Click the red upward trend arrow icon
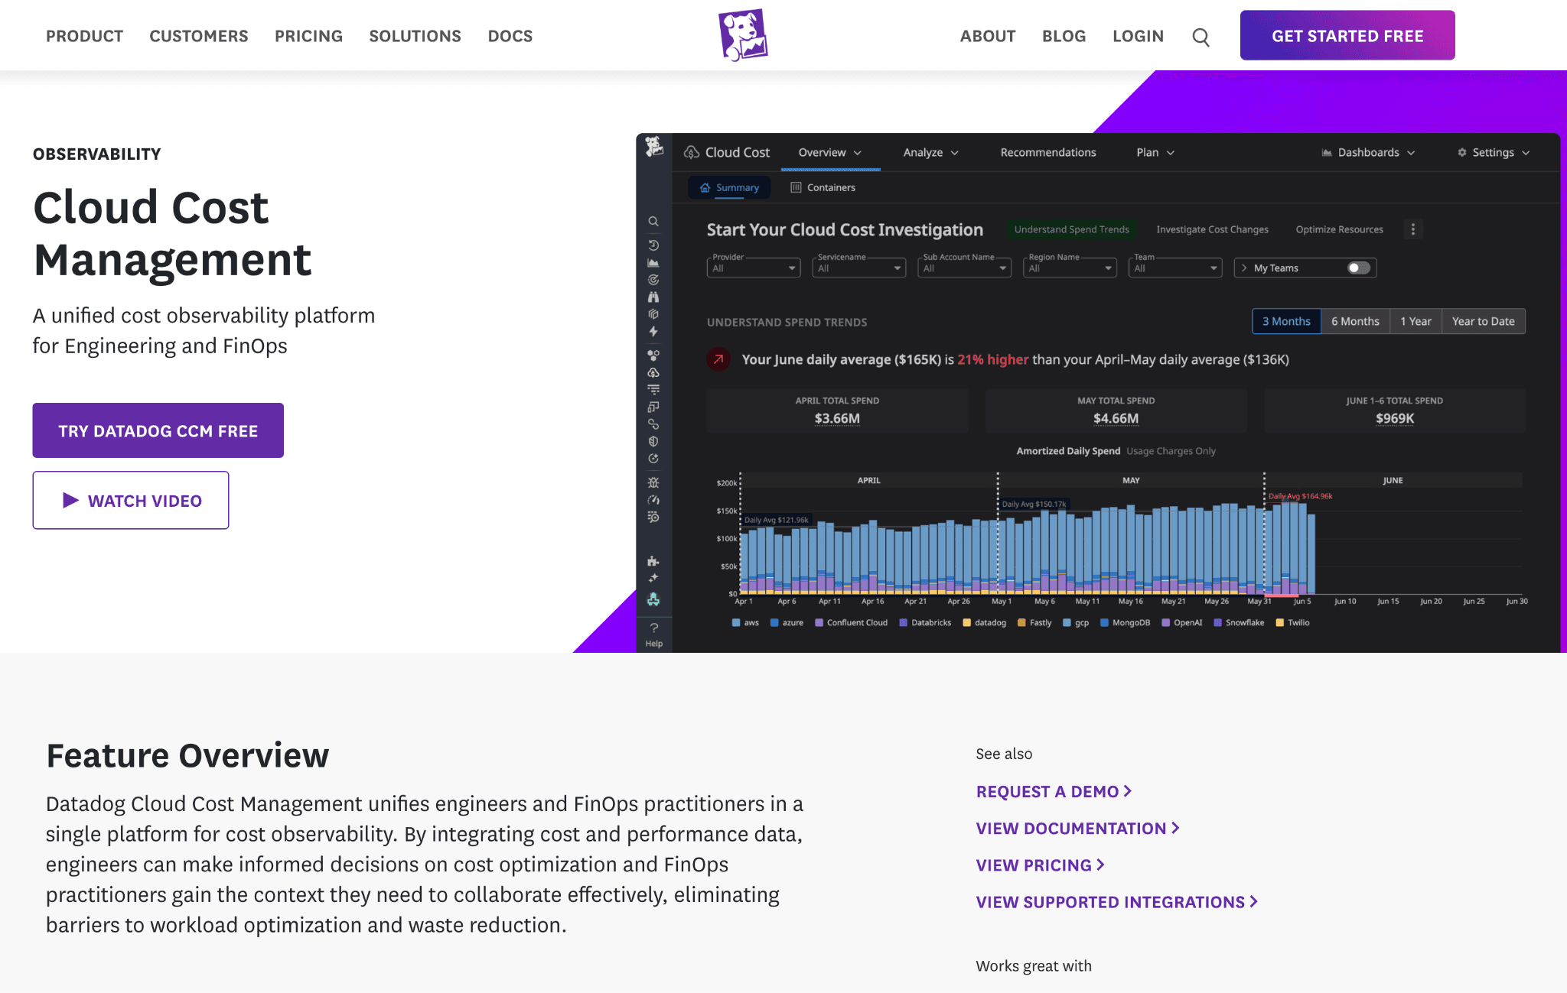 718,359
